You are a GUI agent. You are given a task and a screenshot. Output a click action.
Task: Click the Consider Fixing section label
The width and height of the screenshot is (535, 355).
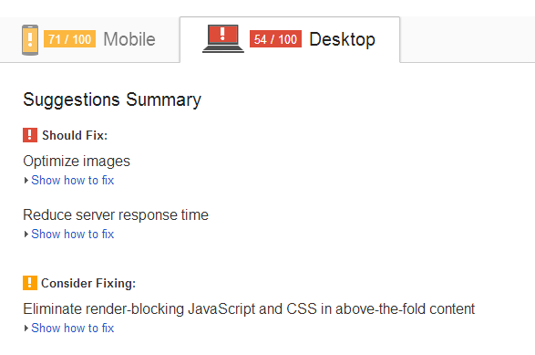click(x=88, y=283)
